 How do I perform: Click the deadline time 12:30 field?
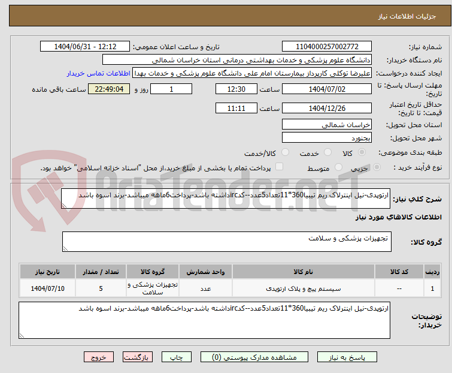[x=236, y=89]
